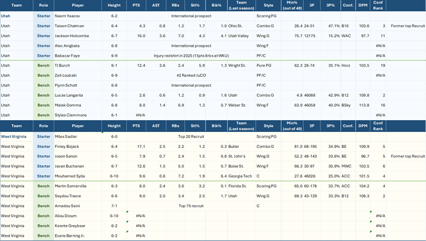Select the "St. John's" team cell
Viewport: 426px width, 241px height.
(x=241, y=157)
